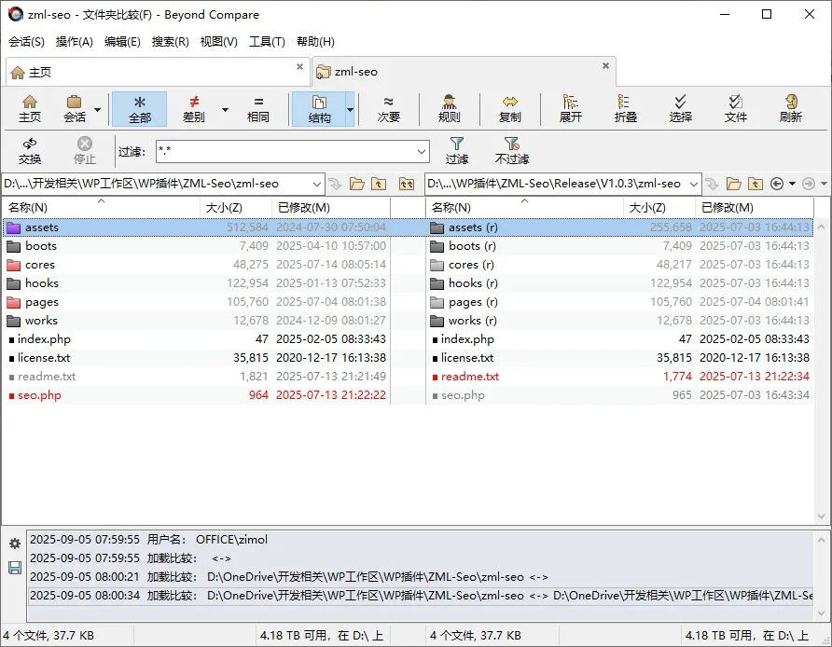
Task: Sort right pane by 大小(Z) column
Action: (x=659, y=207)
